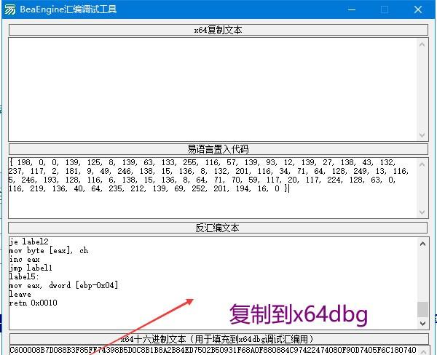
Task: Click the line 'mov eax, dword [ebp-0x04]'
Action: tap(63, 285)
